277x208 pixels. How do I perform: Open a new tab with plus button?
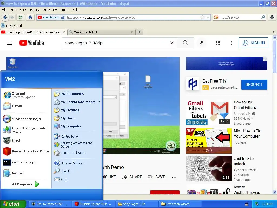click(x=140, y=32)
